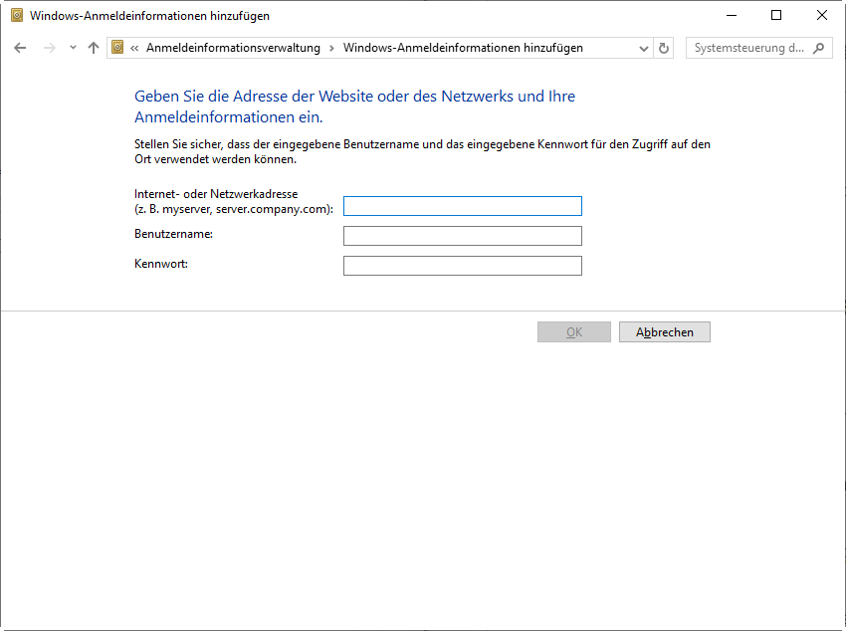
Task: Focus the Kennwort password field
Action: point(462,266)
